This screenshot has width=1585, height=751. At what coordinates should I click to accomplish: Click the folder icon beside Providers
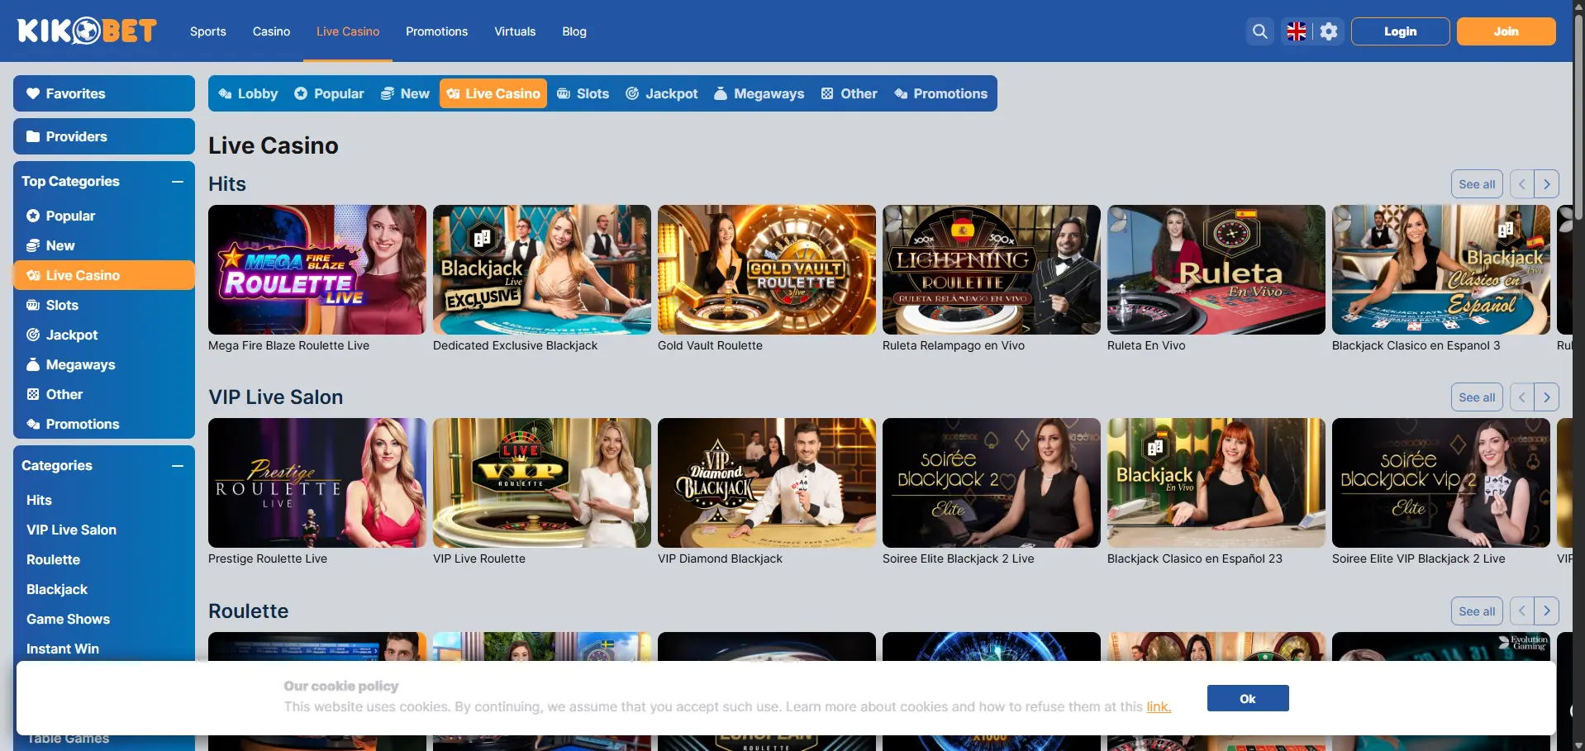click(33, 136)
